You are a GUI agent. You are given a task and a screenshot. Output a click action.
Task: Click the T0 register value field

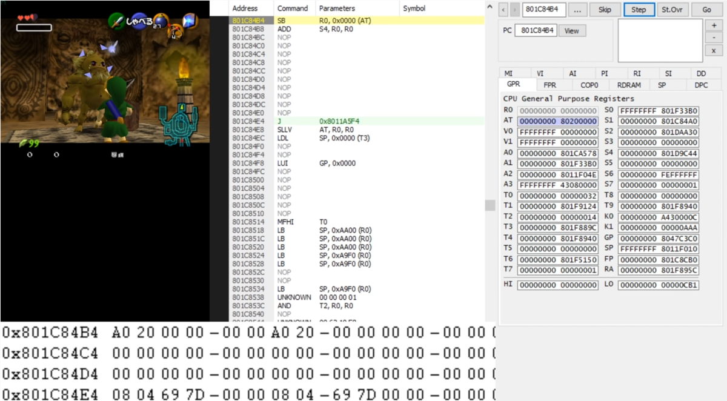click(558, 196)
